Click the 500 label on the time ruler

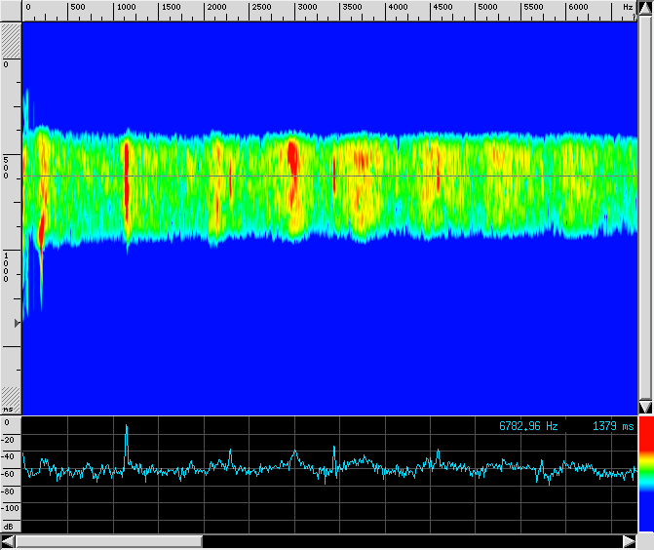pos(6,167)
